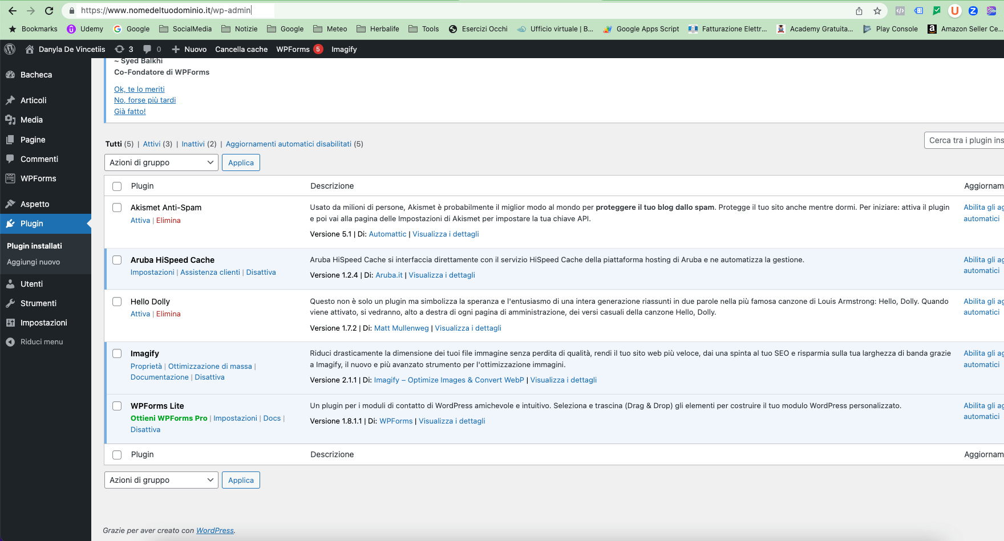The image size is (1004, 541).
Task: Click the Applica button
Action: point(241,162)
